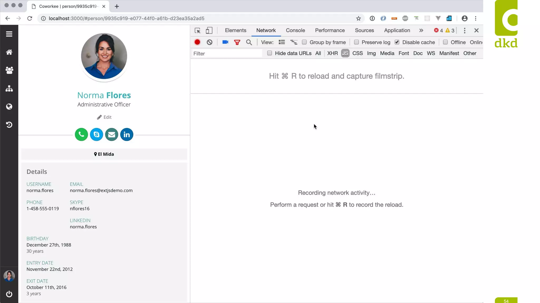
Task: Switch to the Console tab
Action: tap(295, 31)
